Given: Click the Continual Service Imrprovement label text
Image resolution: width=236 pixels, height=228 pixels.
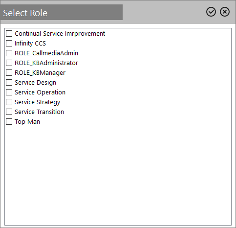Looking at the screenshot, I should tap(60, 34).
